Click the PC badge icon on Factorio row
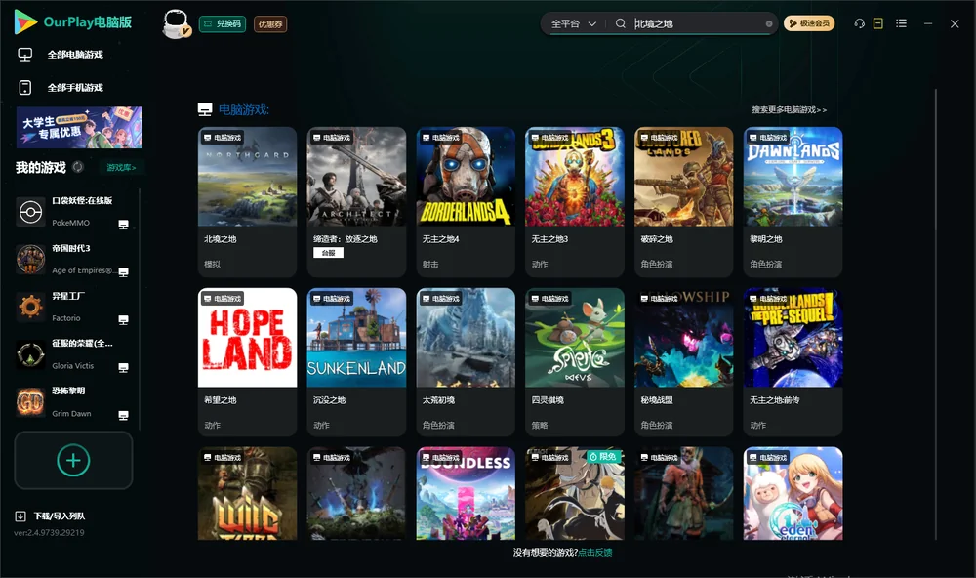This screenshot has height=578, width=976. click(x=123, y=319)
